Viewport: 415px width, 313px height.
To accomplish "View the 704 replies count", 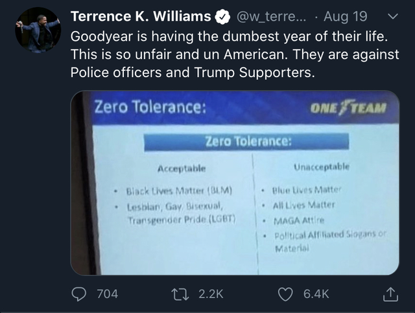I will pos(107,294).
